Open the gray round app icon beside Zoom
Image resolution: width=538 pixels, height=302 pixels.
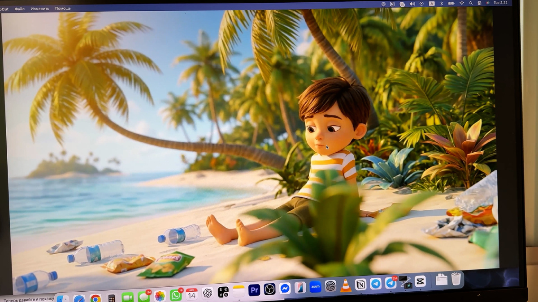330,285
